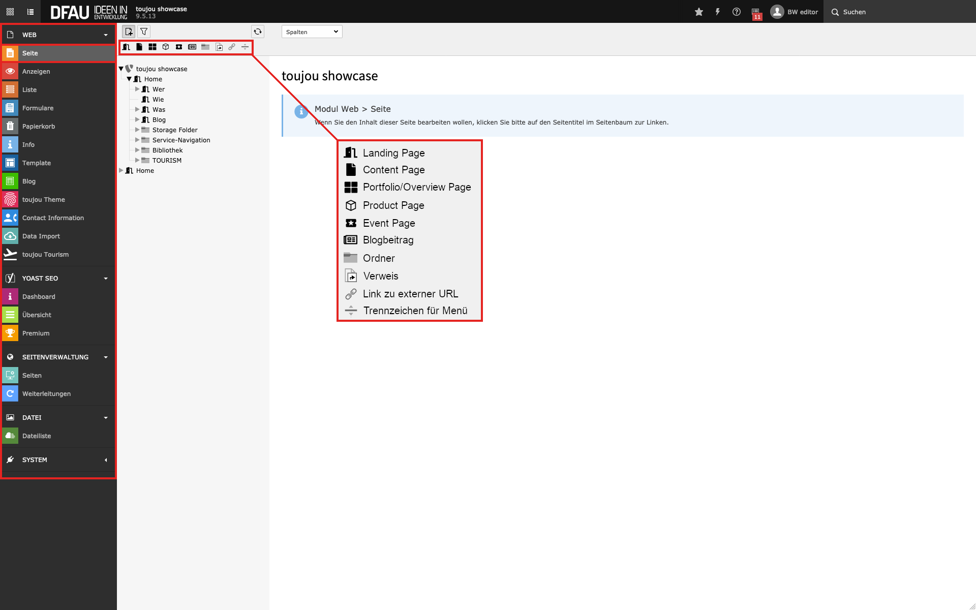The width and height of the screenshot is (976, 610).
Task: Open the toujou Theme module
Action: [44, 200]
